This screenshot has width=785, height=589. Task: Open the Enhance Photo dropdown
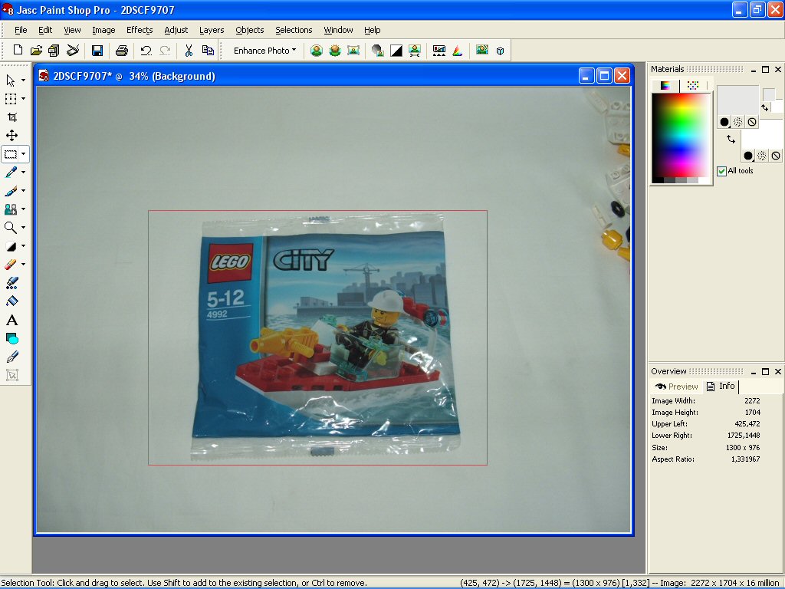click(264, 50)
